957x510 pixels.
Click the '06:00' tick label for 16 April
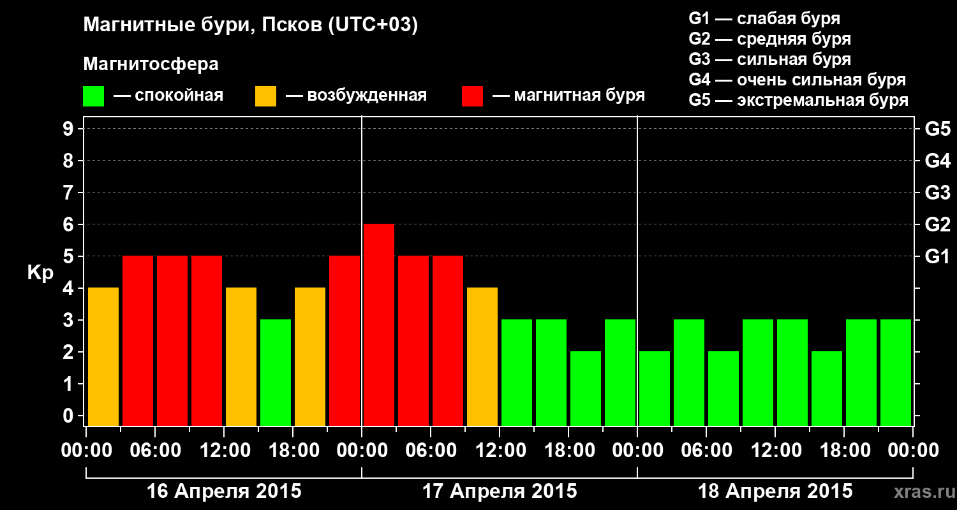(x=155, y=451)
